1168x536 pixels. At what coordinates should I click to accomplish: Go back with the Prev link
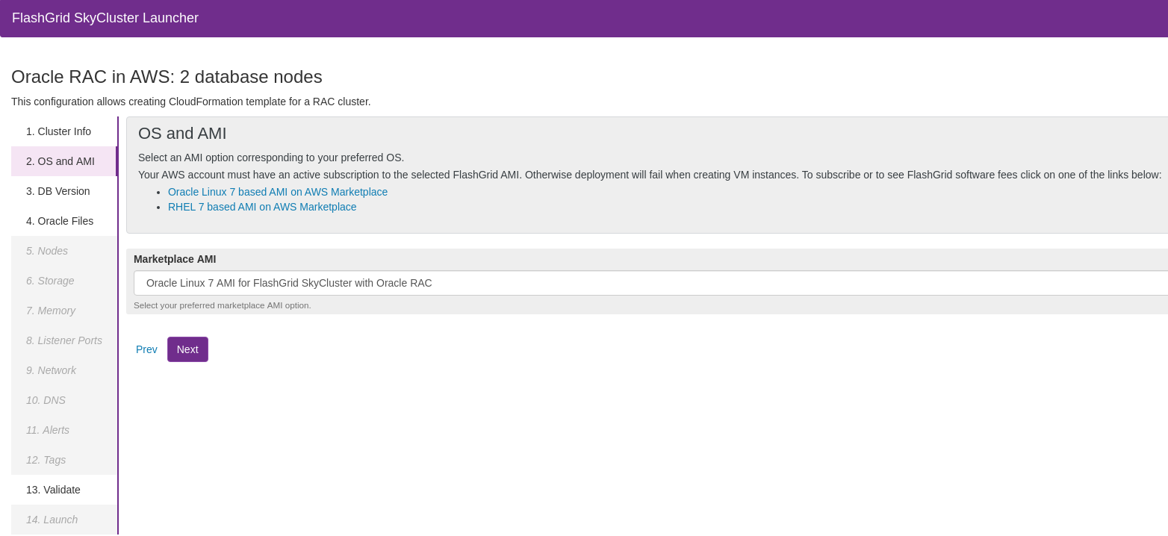tap(146, 349)
